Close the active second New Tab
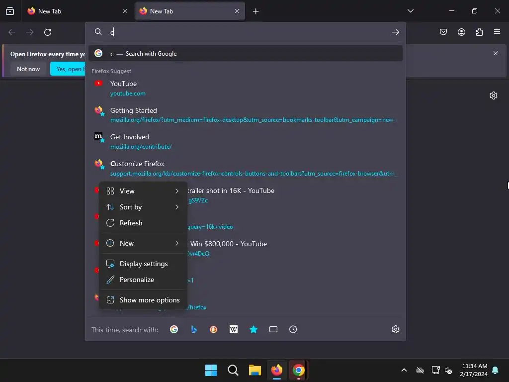Image resolution: width=509 pixels, height=382 pixels. (x=237, y=11)
